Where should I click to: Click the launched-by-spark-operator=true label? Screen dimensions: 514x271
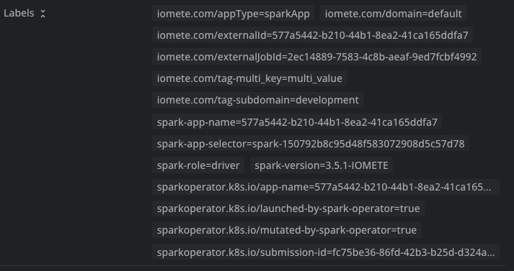coord(288,208)
